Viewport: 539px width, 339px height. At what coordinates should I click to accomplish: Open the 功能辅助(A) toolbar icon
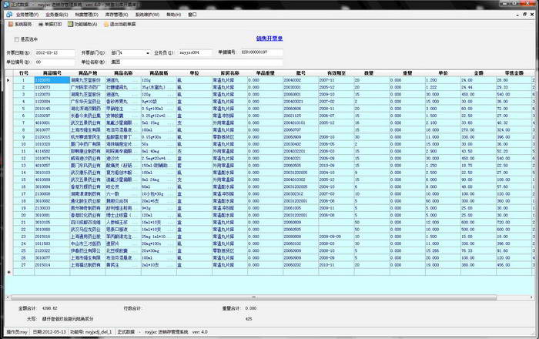(x=70, y=25)
